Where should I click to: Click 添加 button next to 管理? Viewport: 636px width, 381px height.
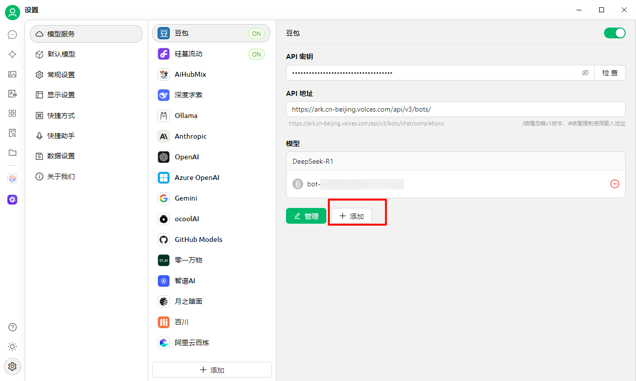click(x=351, y=216)
